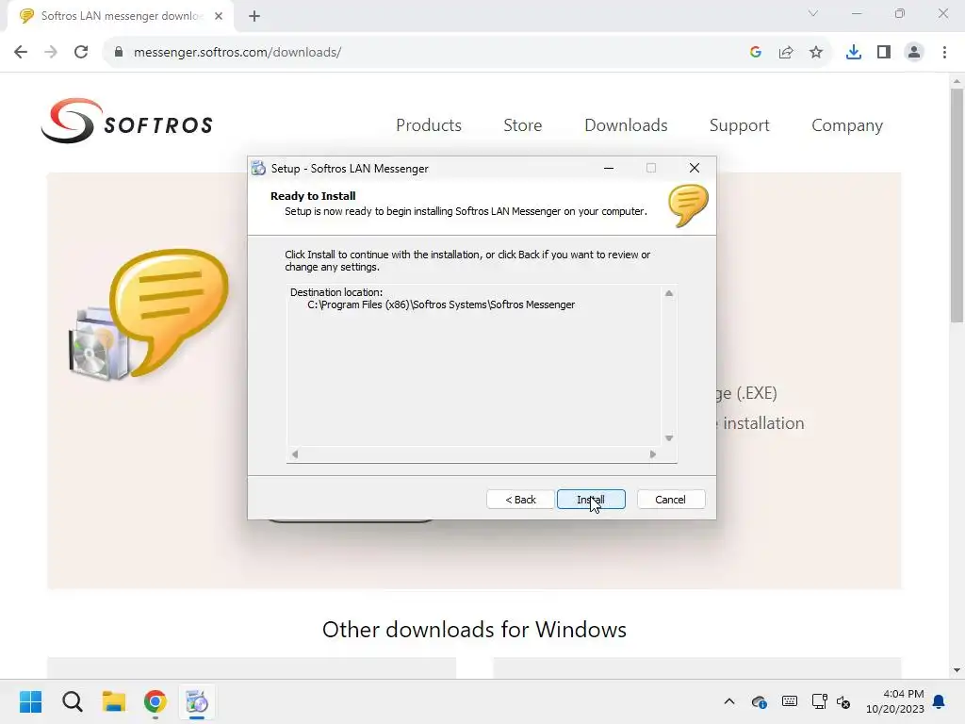Click the muted volume tray icon
965x724 pixels.
point(843,701)
